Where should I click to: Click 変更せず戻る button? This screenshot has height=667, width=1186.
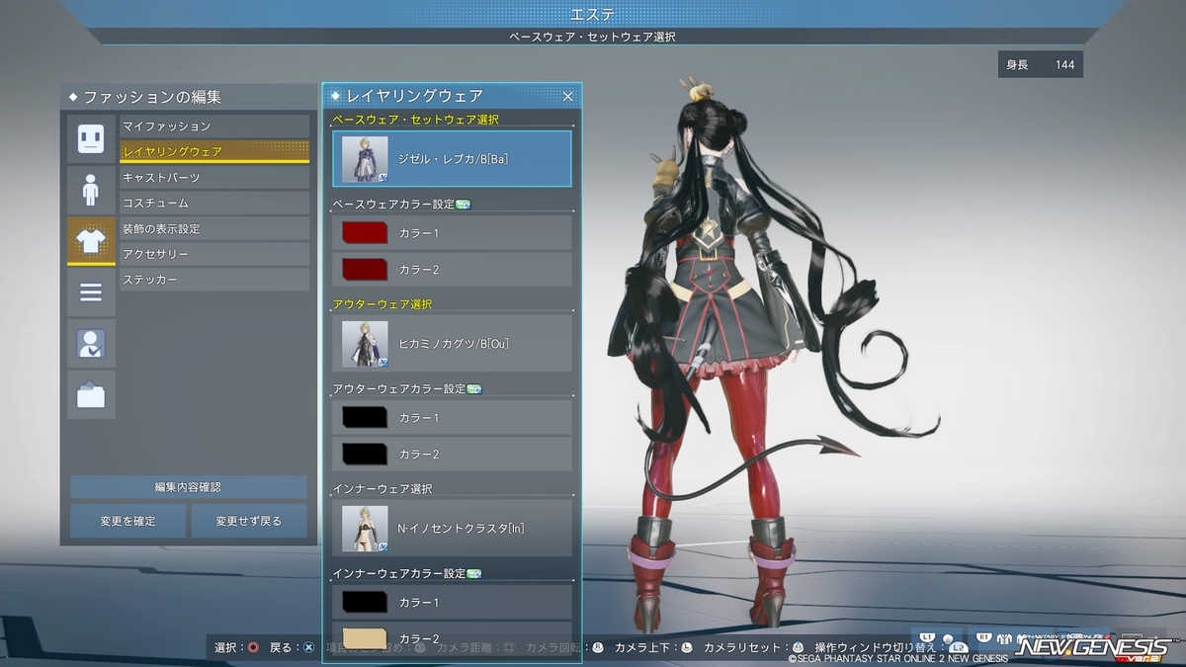coord(249,521)
